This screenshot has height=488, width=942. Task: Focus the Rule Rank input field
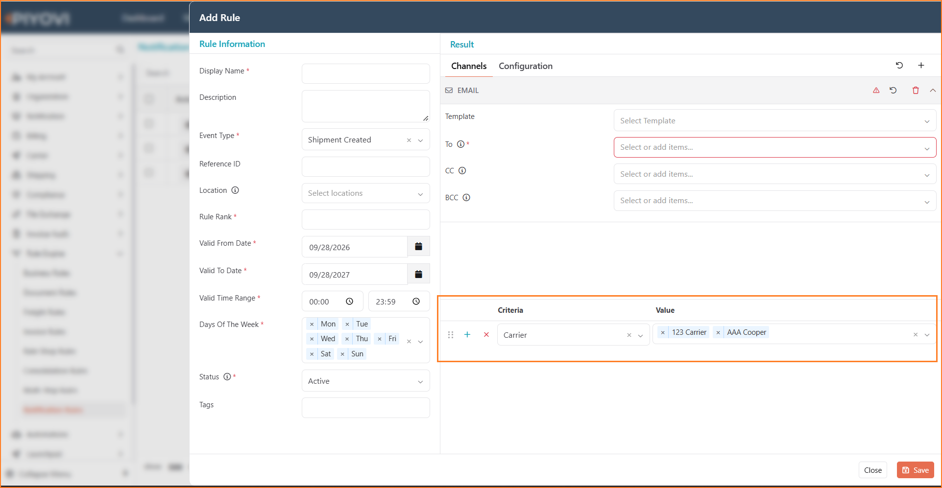[x=365, y=219]
